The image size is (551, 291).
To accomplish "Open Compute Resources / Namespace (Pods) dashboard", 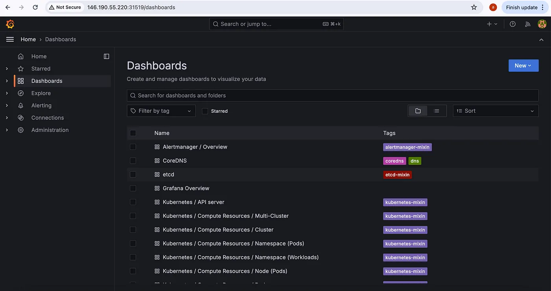I will (233, 243).
